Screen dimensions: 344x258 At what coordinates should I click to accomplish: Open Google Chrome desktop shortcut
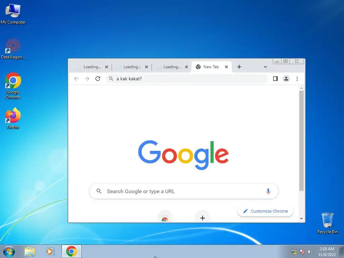tap(13, 86)
